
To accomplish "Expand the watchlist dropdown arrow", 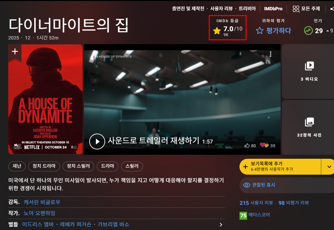I will pos(329,166).
